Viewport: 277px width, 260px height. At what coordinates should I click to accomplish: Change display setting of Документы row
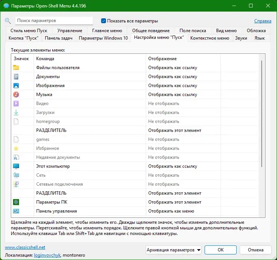(x=172, y=77)
